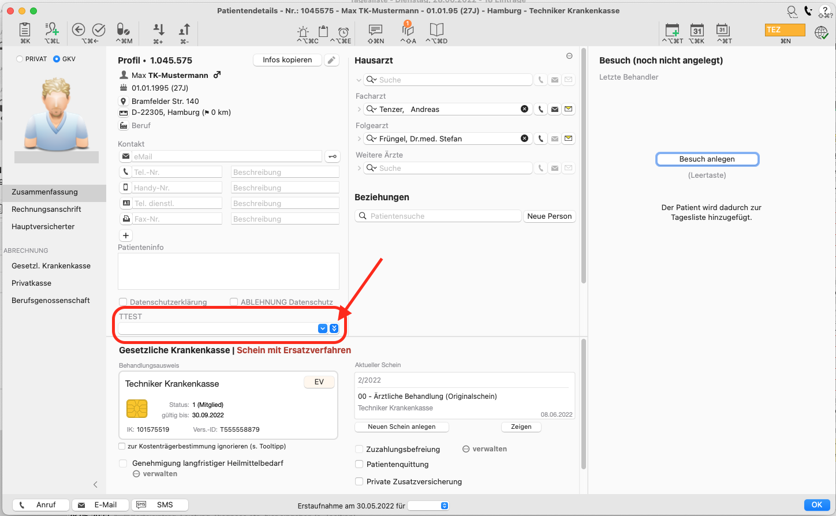The width and height of the screenshot is (836, 516).
Task: Click the Neue Person button
Action: pyautogui.click(x=550, y=216)
